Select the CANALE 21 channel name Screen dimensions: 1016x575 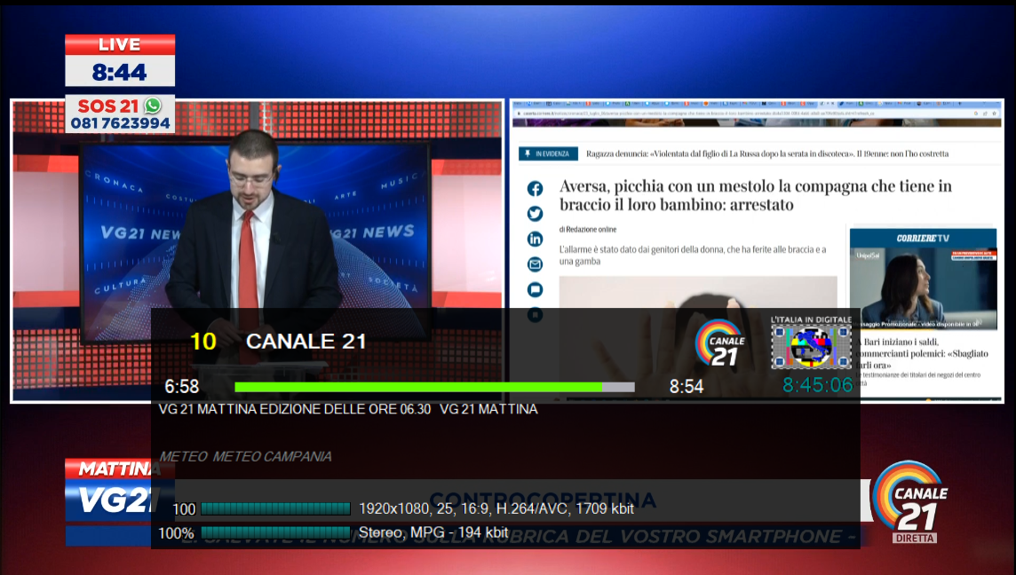point(306,342)
